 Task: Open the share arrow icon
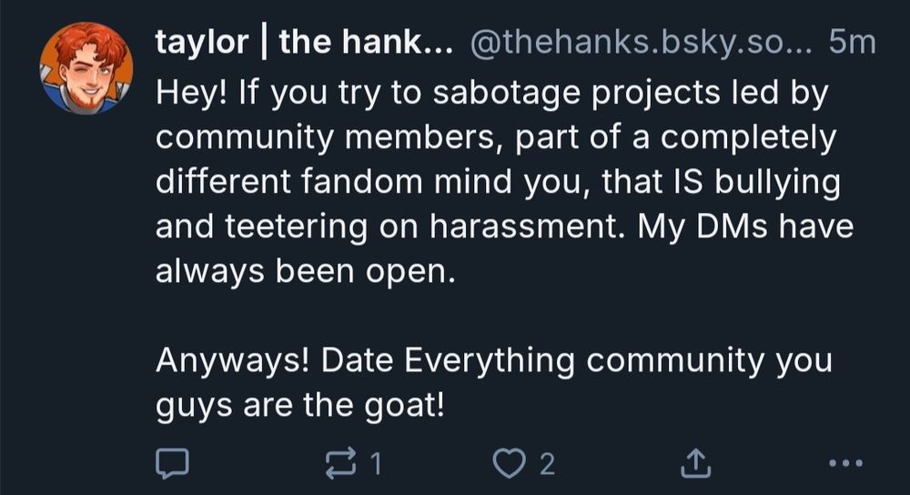pyautogui.click(x=695, y=464)
